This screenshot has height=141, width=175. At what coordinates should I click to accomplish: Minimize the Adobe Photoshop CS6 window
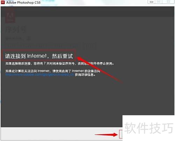[x=152, y=2]
